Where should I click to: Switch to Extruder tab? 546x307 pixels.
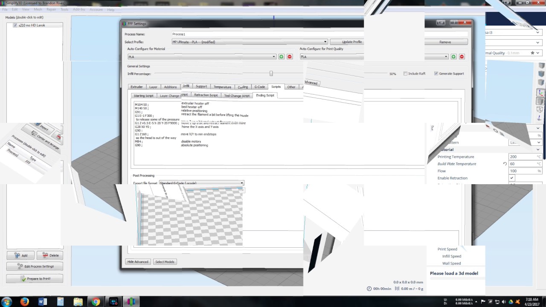pyautogui.click(x=136, y=87)
